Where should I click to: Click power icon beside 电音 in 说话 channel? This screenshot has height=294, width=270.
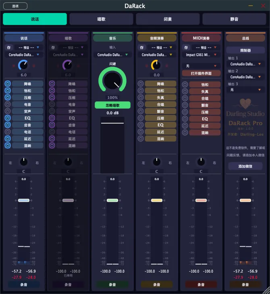(x=8, y=104)
